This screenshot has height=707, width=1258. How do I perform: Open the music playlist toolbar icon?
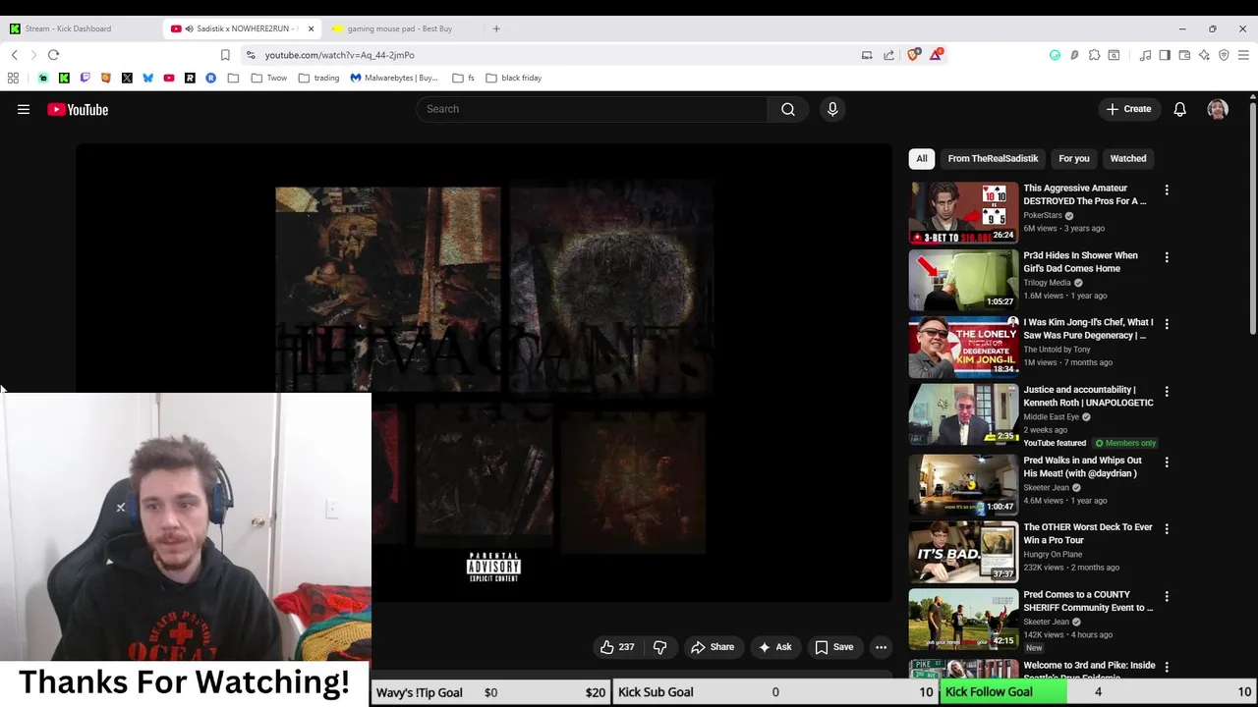pyautogui.click(x=1145, y=55)
